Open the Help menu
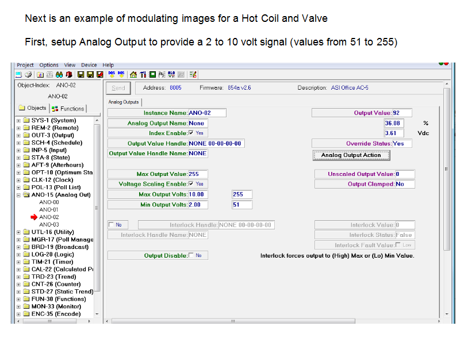Image resolution: width=460 pixels, height=345 pixels. pos(108,65)
